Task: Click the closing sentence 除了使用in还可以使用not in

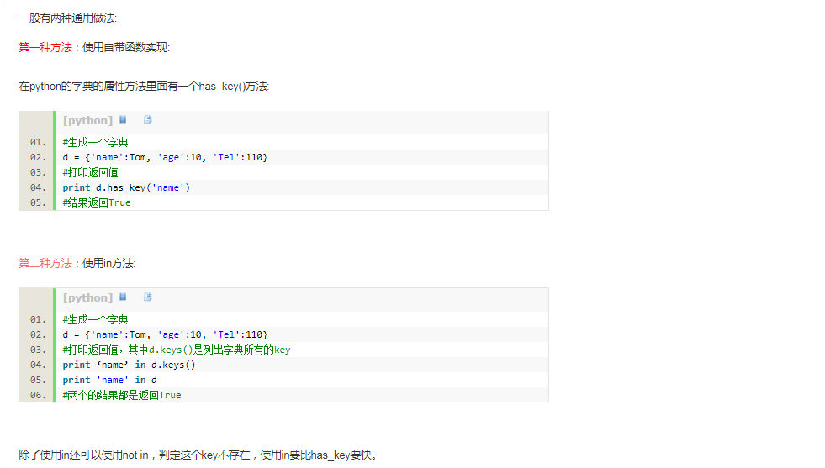Action: [x=198, y=455]
